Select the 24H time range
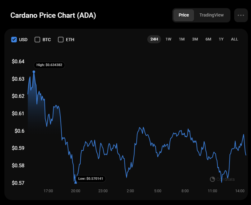Viewport: 251px width, 205px height. tap(154, 39)
